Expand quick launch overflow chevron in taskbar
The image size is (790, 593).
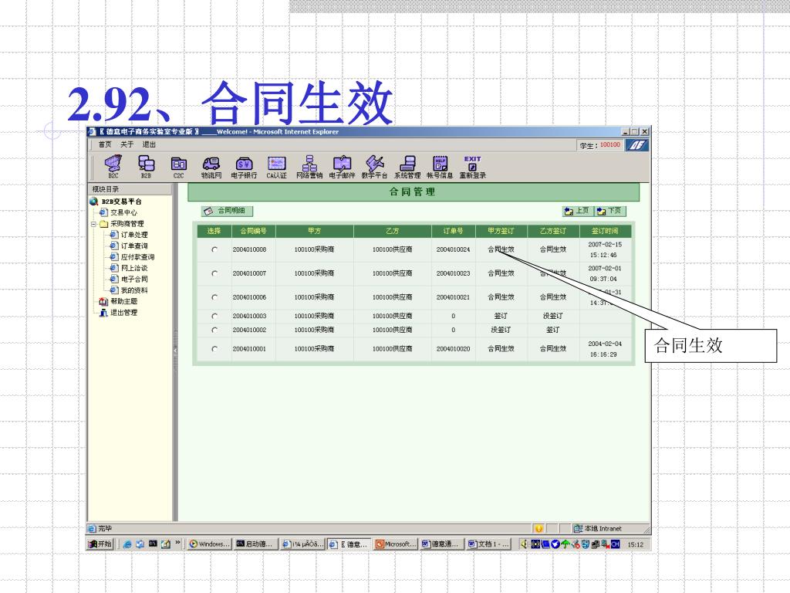pyautogui.click(x=177, y=543)
